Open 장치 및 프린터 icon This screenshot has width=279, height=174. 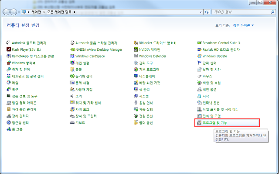click(x=72, y=116)
